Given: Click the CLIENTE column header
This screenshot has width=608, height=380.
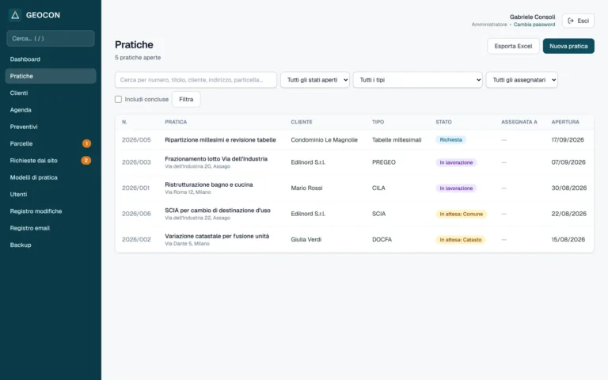Looking at the screenshot, I should pos(302,122).
